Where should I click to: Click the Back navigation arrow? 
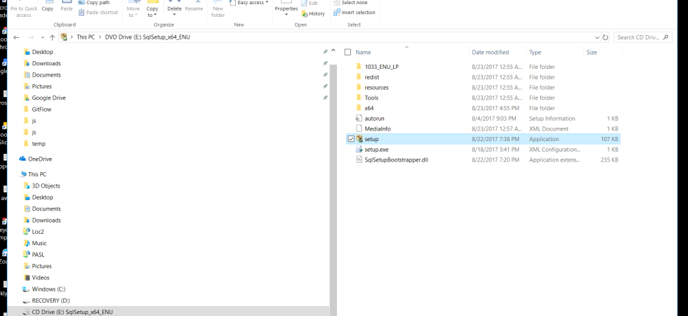[x=16, y=37]
